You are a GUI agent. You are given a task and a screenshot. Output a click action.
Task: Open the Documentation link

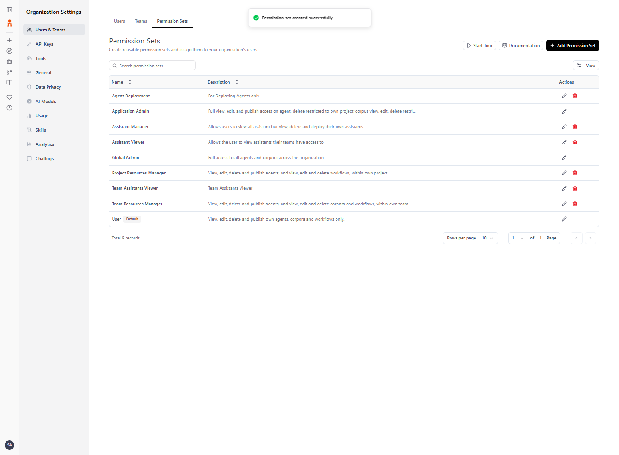click(521, 46)
